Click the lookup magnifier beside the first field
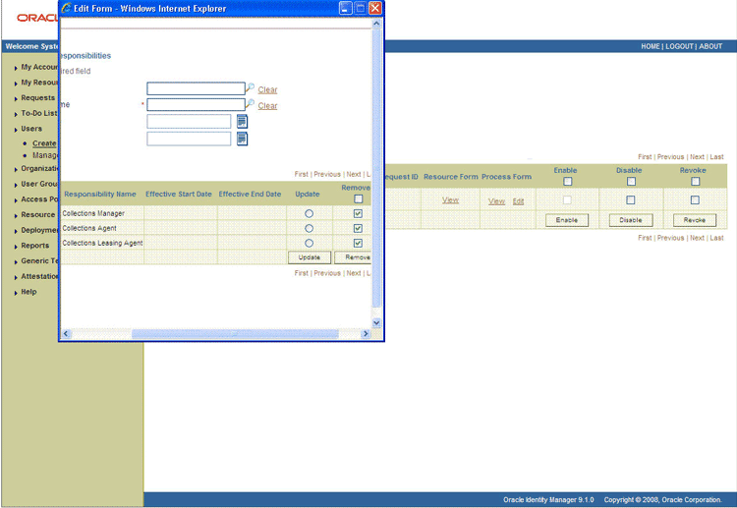737x508 pixels. [250, 87]
